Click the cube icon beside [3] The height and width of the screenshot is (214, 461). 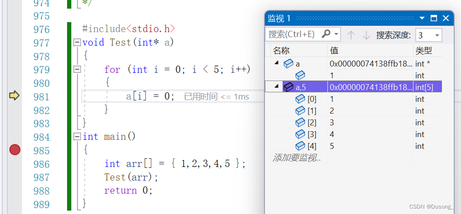300,134
